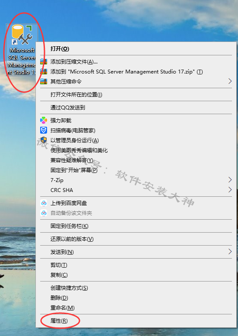Viewport: 238px width, 336px height.
Task: Expand the 其他压缩命令 submenu arrow
Action: point(230,81)
